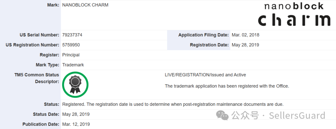The image size is (336, 129).
Task: Select the Mar. 02, 2018 filing date
Action: tap(245, 35)
